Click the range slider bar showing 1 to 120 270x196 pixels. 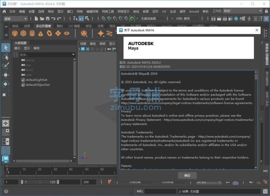point(40,182)
